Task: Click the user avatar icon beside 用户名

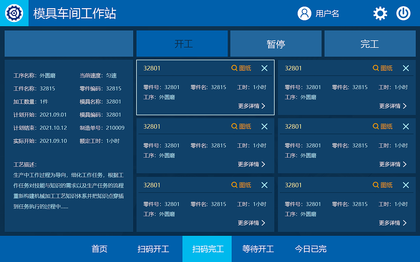Action: [304, 13]
